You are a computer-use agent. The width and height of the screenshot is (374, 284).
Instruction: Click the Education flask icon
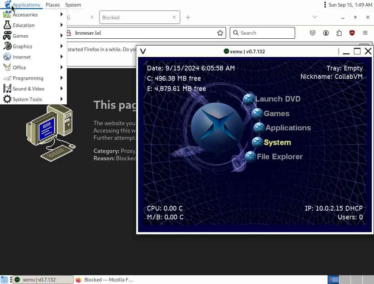pyautogui.click(x=7, y=25)
